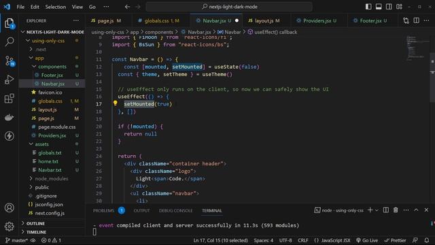435x245 pixels.
Task: Open Source Control view with 11 changes
Action: click(x=10, y=61)
